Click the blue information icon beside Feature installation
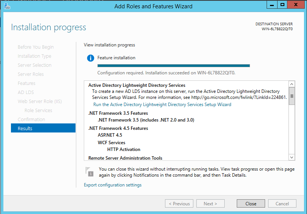The width and height of the screenshot is (307, 214). [90, 58]
